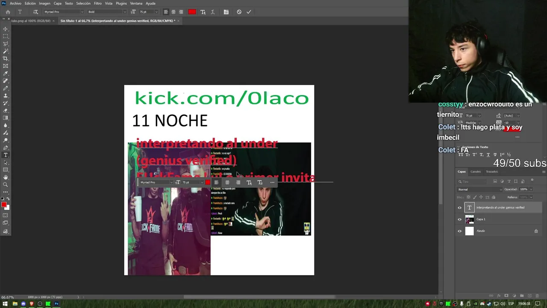Open Photoshop icon on Windows taskbar
Image resolution: width=547 pixels, height=308 pixels.
(x=56, y=304)
